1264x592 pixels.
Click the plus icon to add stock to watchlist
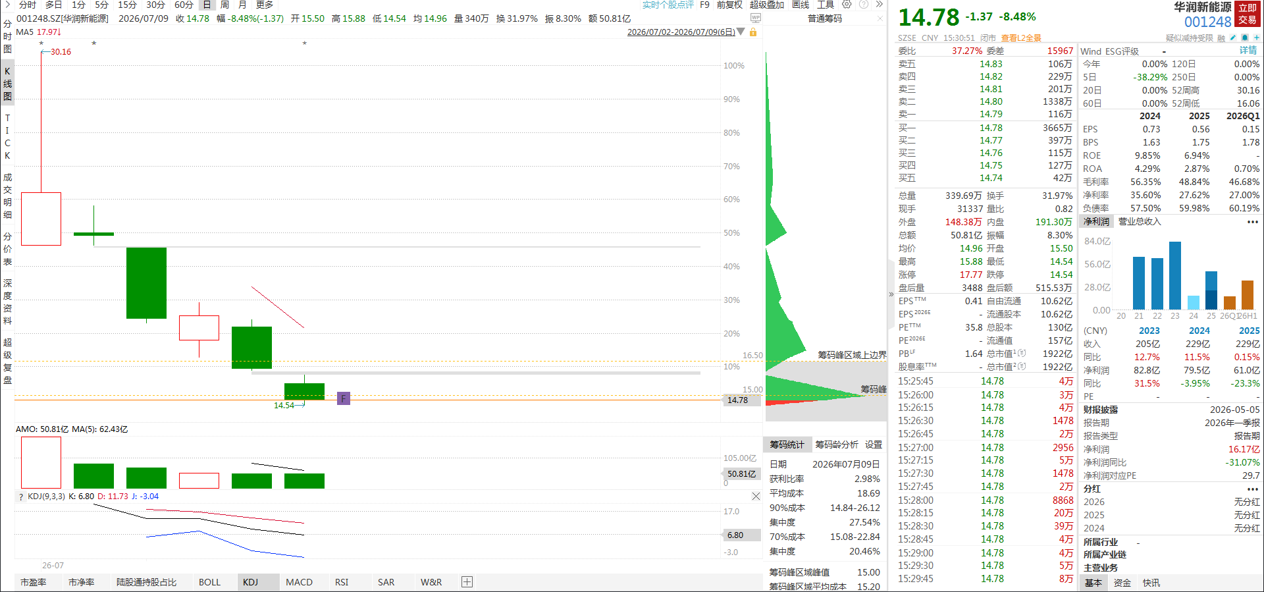[1256, 38]
